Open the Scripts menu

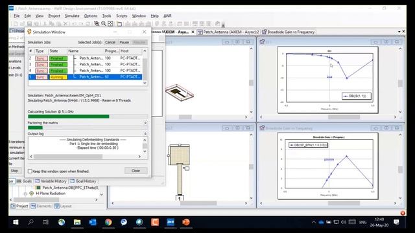coord(122,16)
